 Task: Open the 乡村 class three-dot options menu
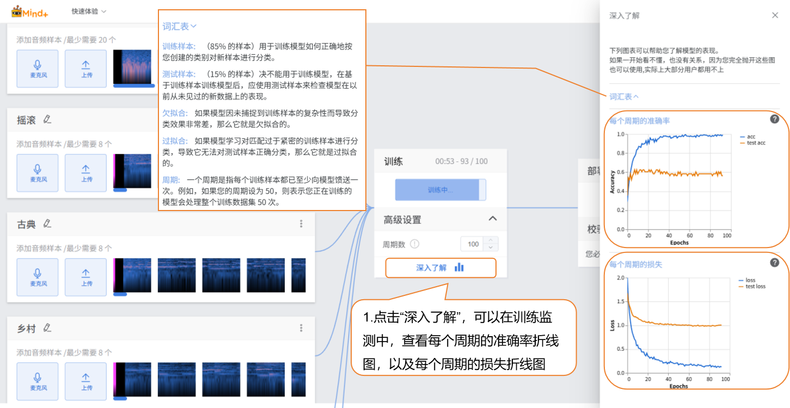point(301,328)
